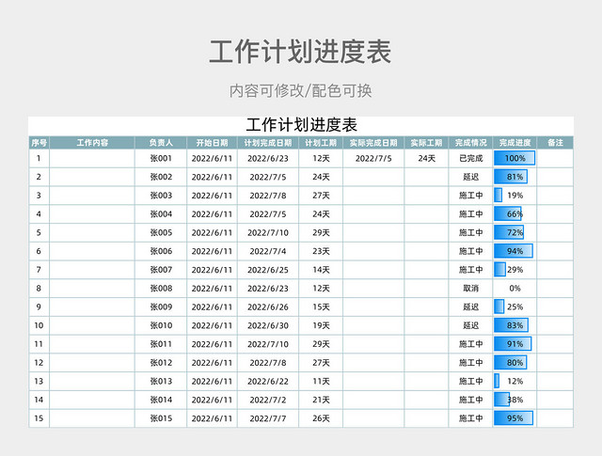Click the 83% progress bar cell
Screen dimensions: 602x456
[x=515, y=325]
